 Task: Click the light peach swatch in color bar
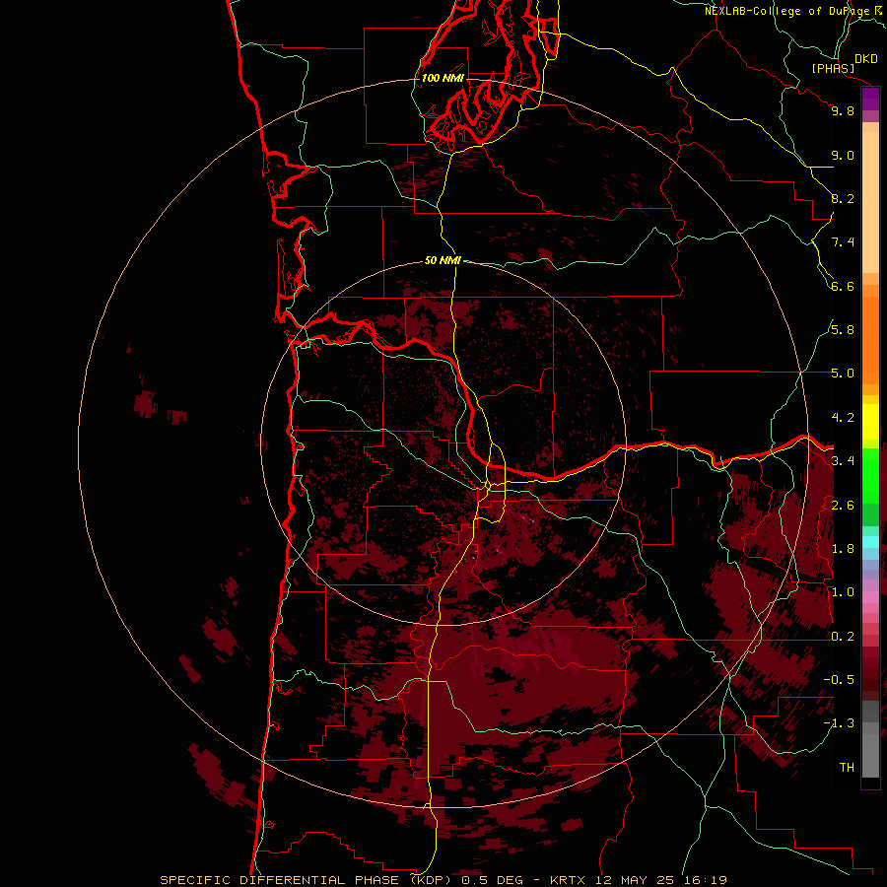click(870, 202)
